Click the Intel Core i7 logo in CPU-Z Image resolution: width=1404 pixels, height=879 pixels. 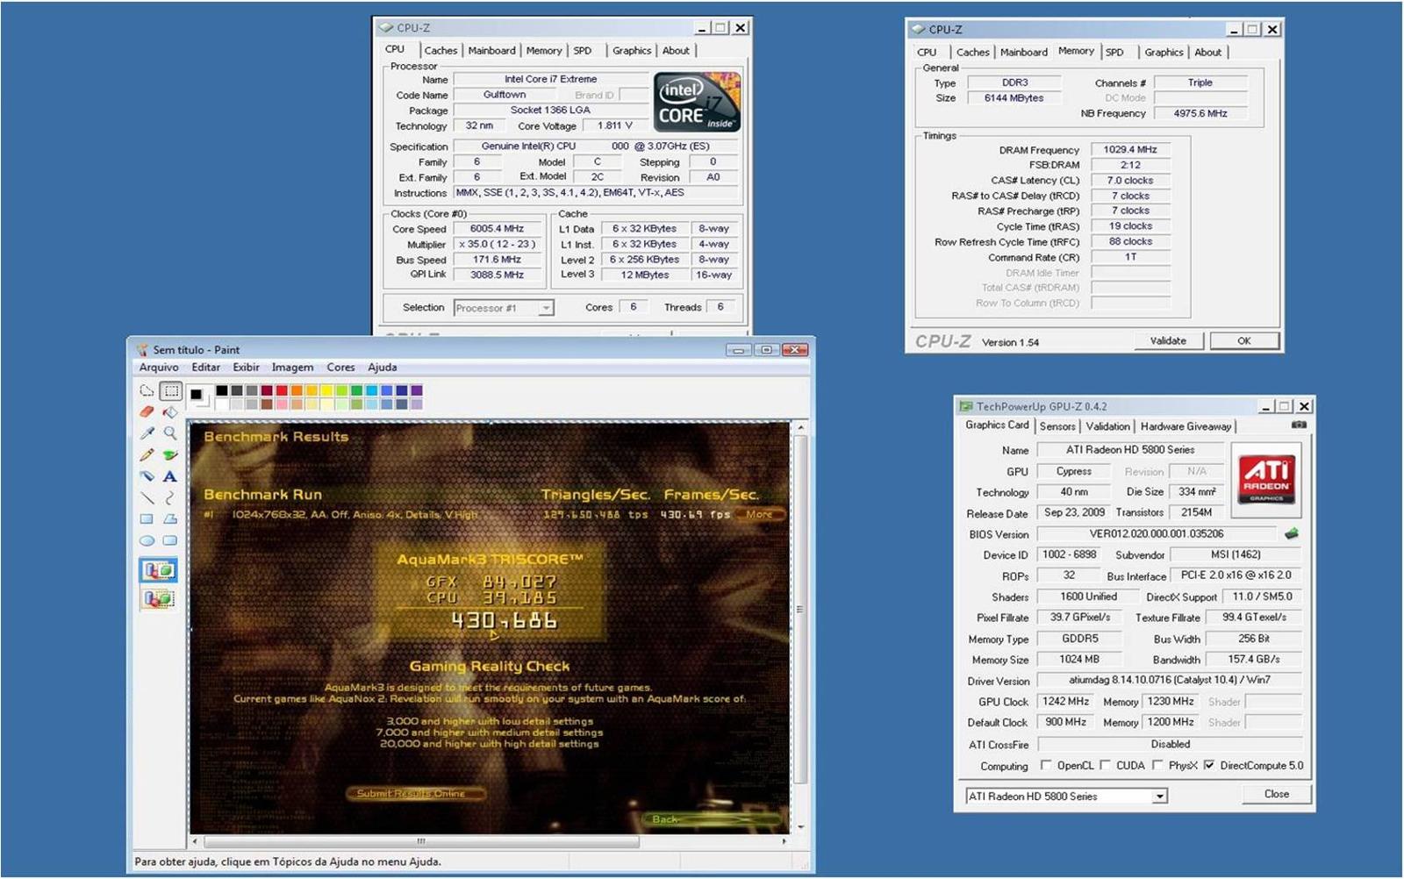point(698,103)
